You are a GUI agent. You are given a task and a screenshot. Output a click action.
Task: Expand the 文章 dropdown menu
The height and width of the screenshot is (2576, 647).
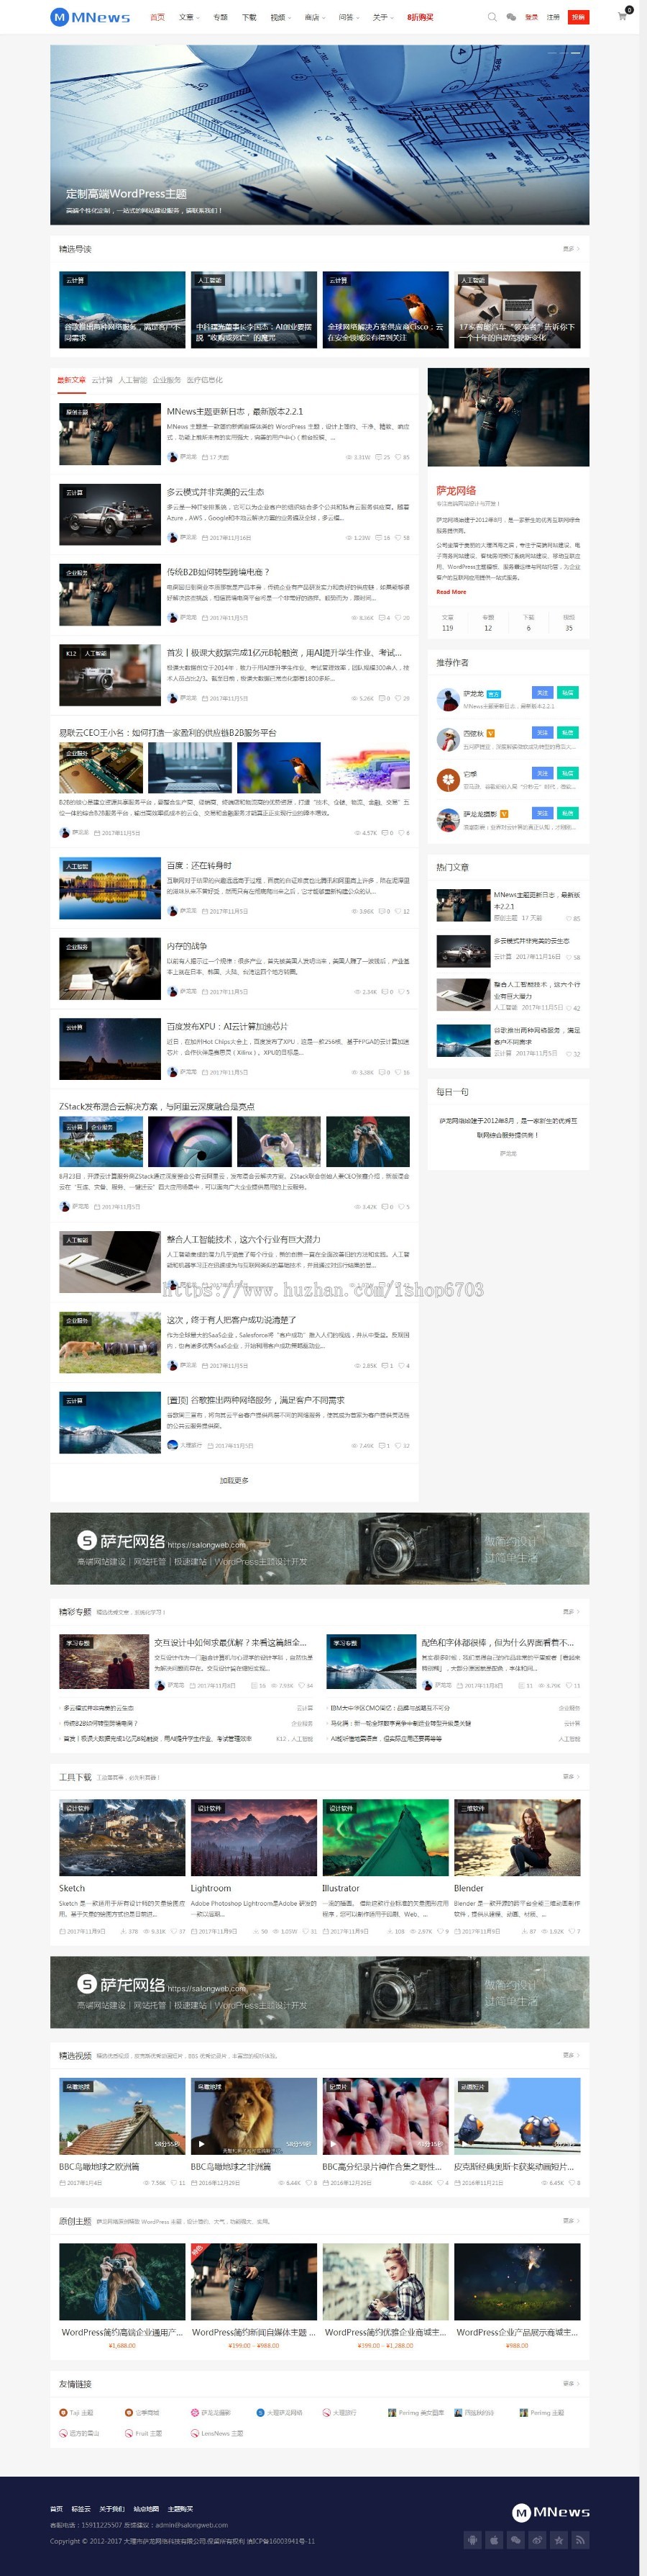pos(188,17)
